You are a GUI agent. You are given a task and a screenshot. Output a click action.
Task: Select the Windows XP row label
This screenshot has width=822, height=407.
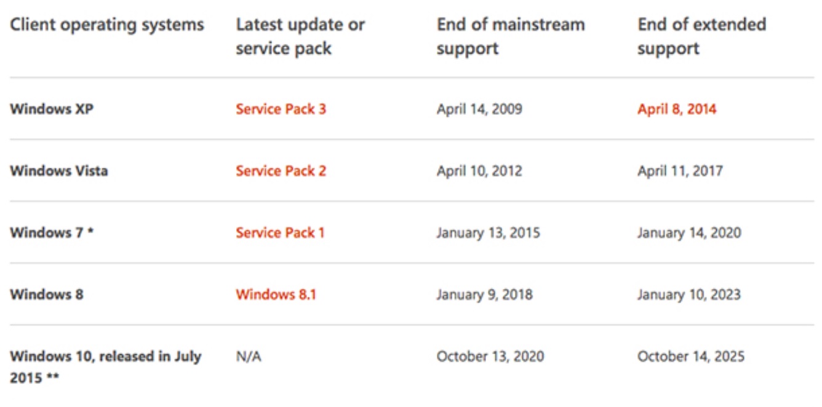click(x=52, y=109)
